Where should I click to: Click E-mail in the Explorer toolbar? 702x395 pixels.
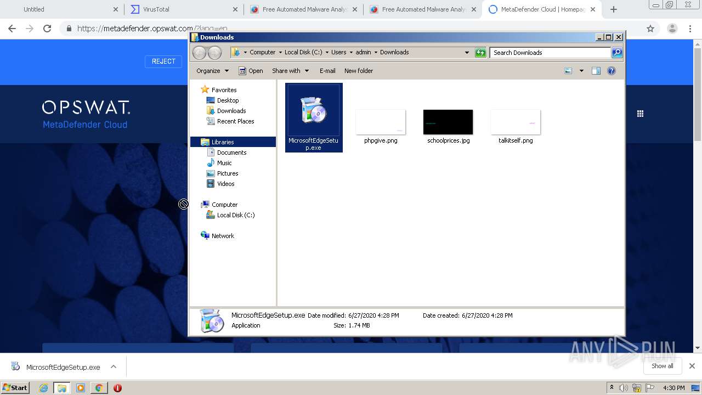[x=327, y=71]
